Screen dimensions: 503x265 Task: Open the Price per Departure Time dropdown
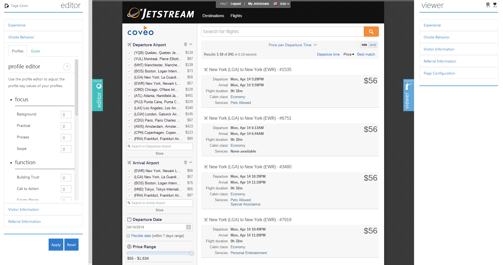(x=293, y=45)
